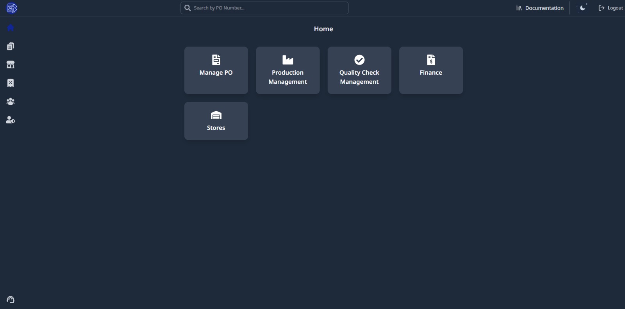Log out using the Logout button

click(611, 8)
